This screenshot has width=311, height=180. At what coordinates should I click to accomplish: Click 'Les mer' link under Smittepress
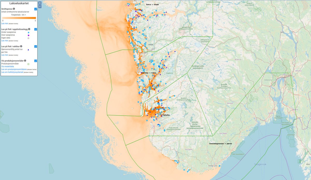pos(4,24)
